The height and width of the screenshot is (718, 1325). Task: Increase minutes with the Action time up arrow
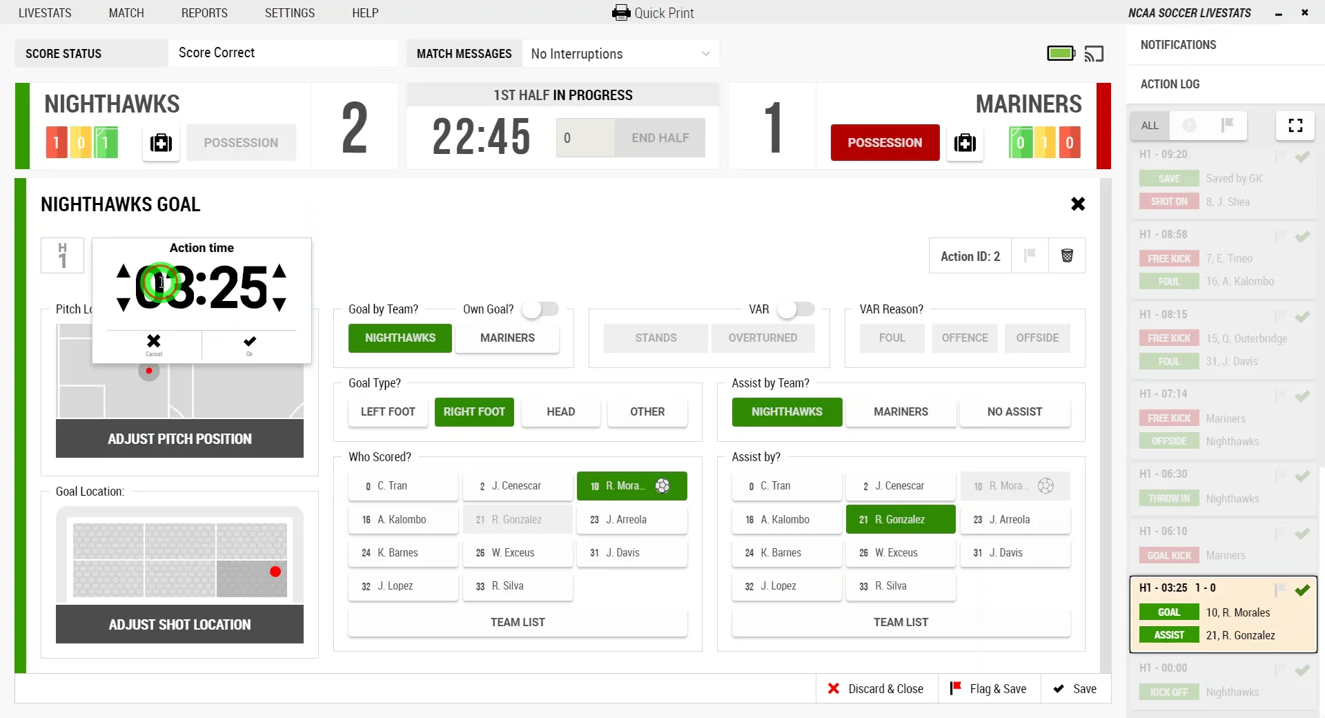click(x=124, y=273)
